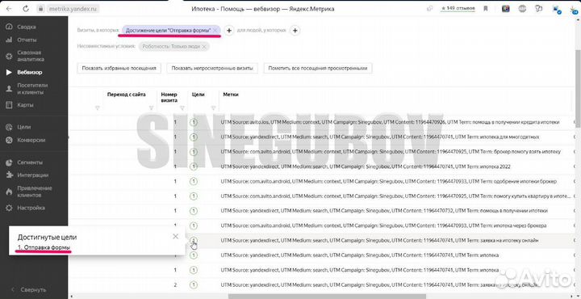The image size is (581, 299).
Task: Click the Настройка gear icon
Action: coord(9,208)
